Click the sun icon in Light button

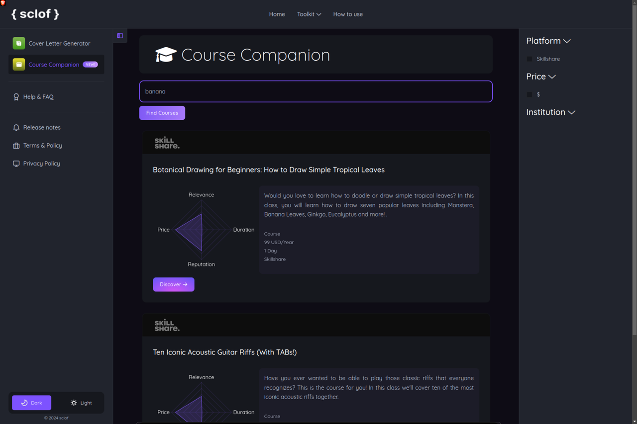click(74, 403)
